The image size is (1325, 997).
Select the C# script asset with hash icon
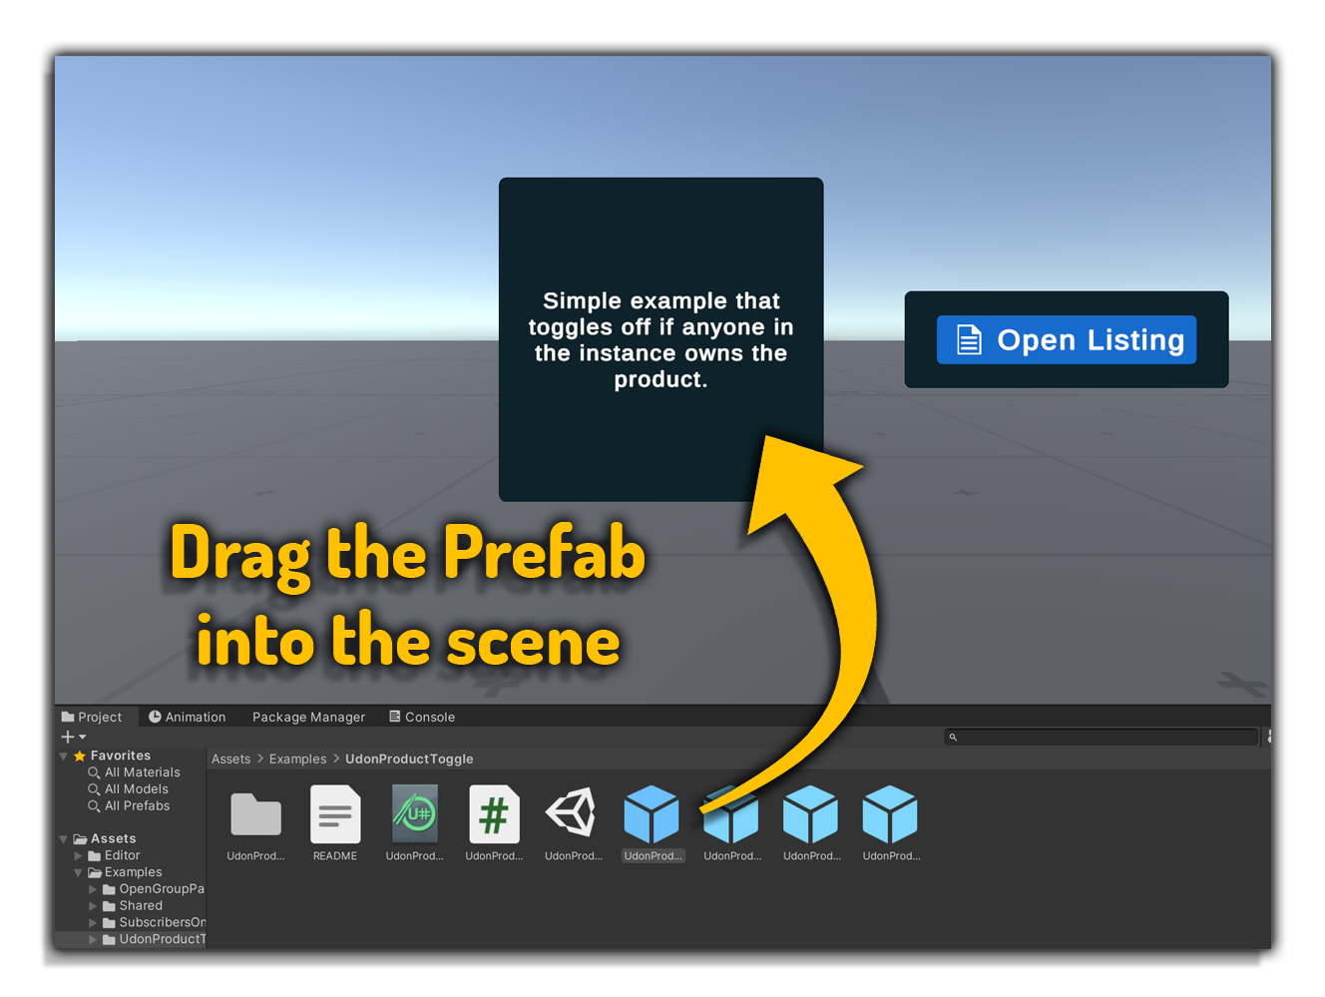tap(494, 814)
